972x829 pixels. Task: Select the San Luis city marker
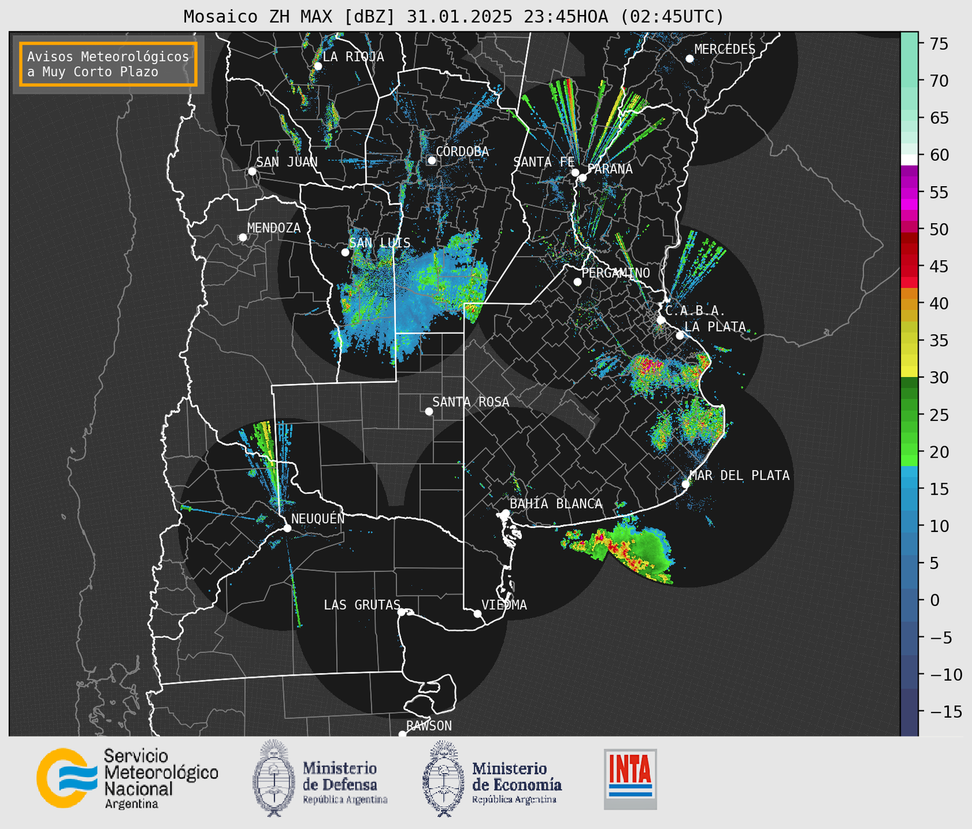click(345, 252)
